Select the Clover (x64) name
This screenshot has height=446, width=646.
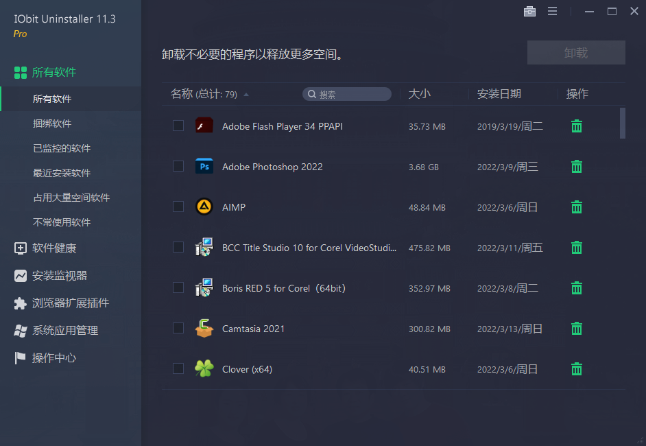pos(247,369)
